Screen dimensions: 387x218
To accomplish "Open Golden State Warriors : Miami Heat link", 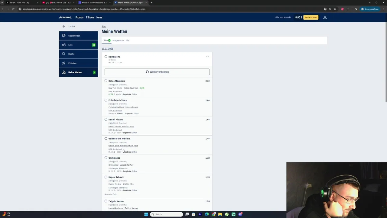I will point(123,146).
